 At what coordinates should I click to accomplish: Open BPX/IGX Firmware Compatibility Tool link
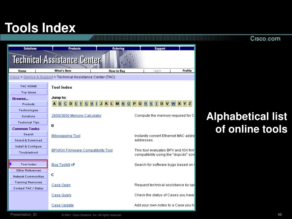point(82,150)
